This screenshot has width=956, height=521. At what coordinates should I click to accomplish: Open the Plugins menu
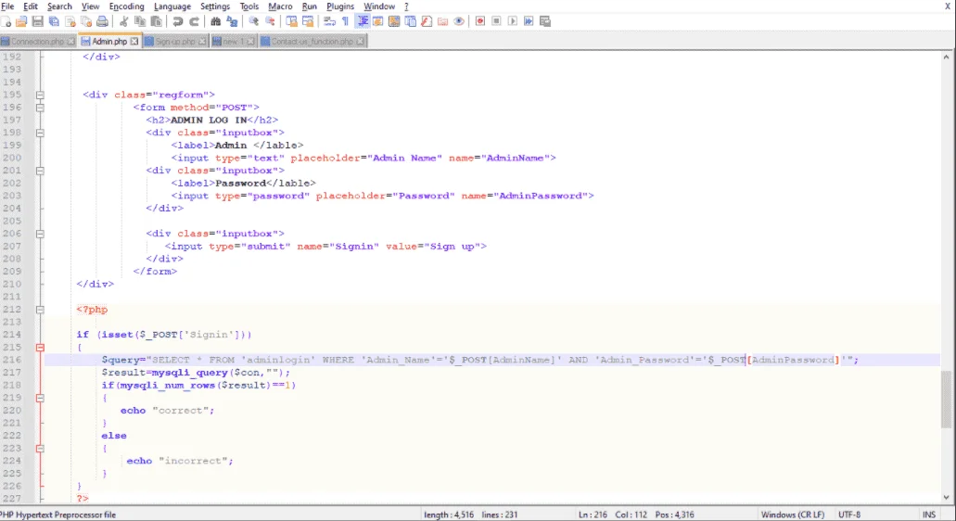(x=340, y=6)
